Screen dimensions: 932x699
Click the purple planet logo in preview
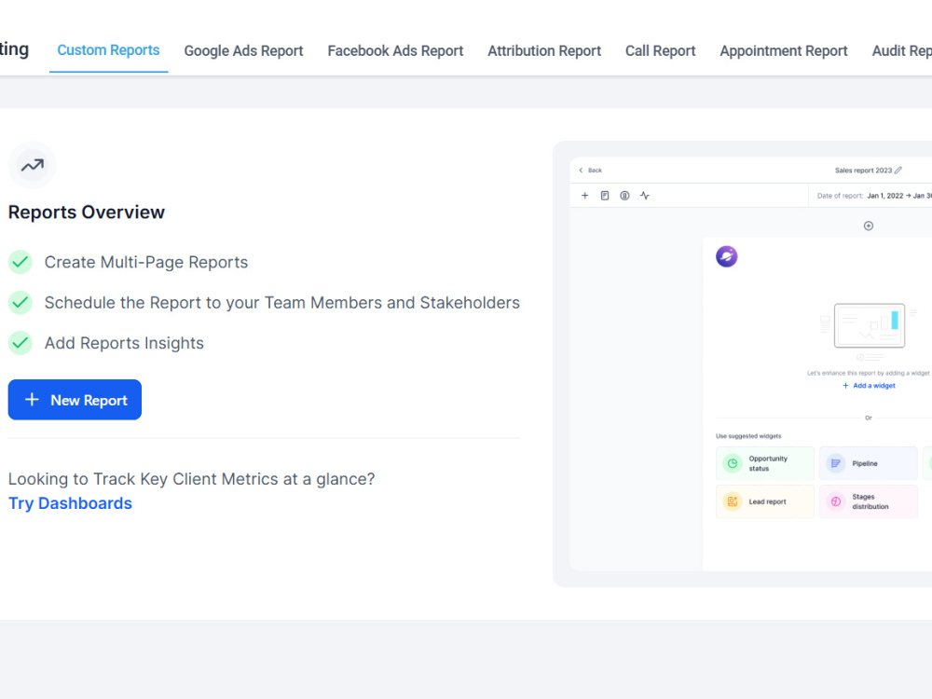(x=726, y=257)
